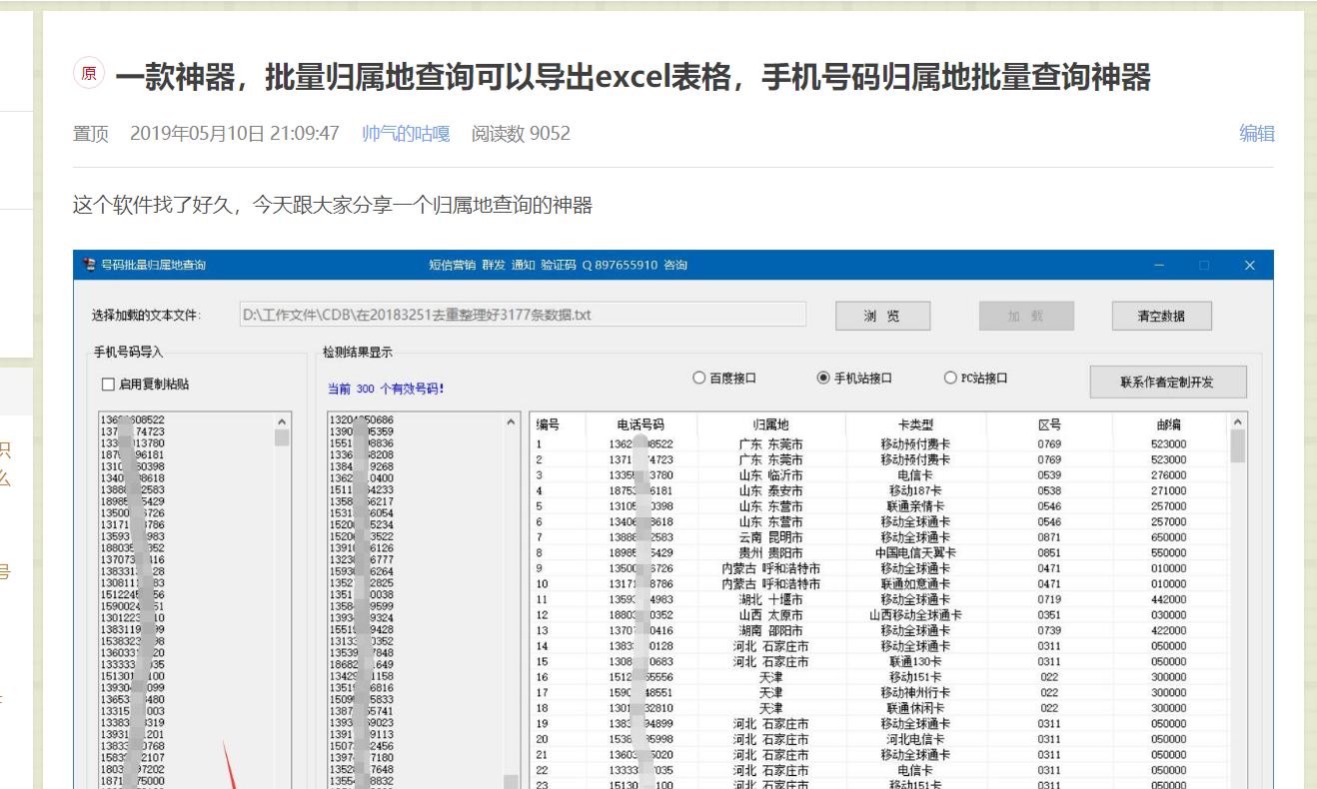Click 联系作者定制开发 button
1317x789 pixels.
coord(1167,382)
